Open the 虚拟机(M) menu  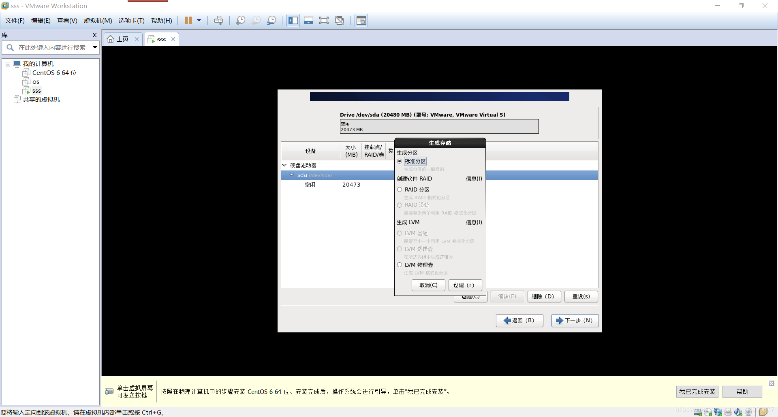(98, 21)
